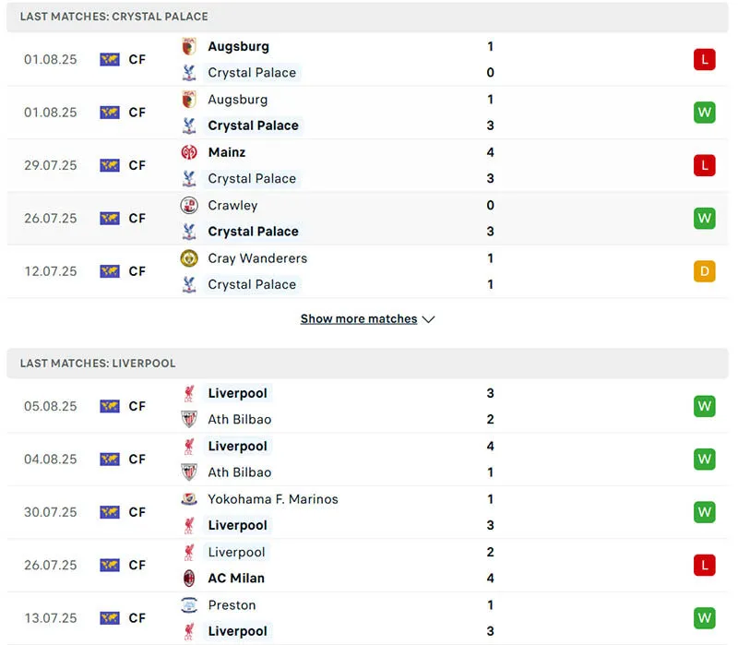Click the red L badge for AC Milan match
738x645 pixels.
705,565
